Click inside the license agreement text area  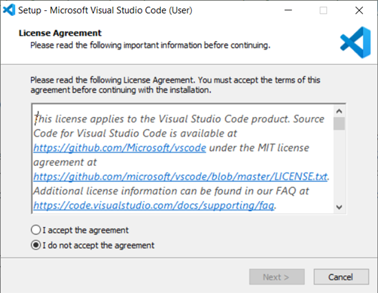click(x=184, y=159)
